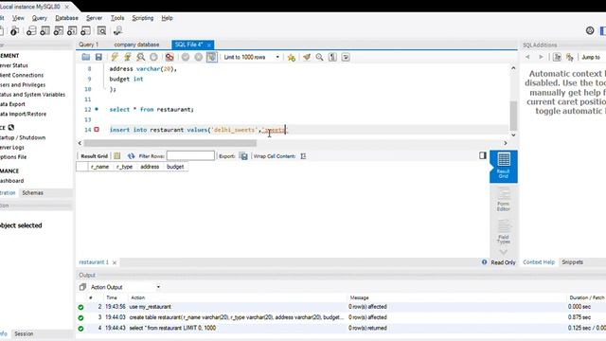Open Tools menu
Screen dimensions: 606x341
[x=117, y=18]
